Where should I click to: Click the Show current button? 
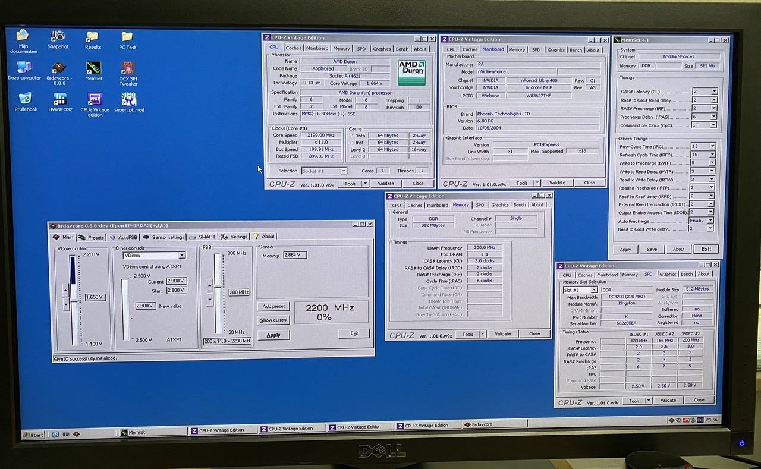[274, 320]
